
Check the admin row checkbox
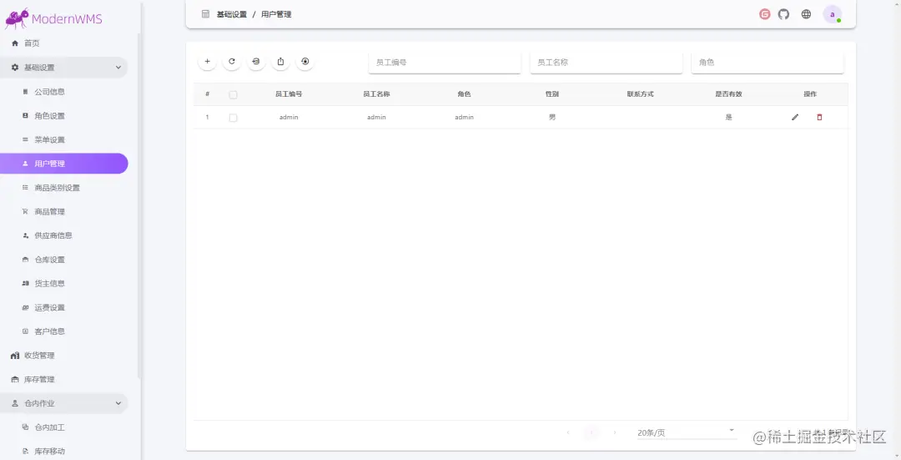[233, 118]
